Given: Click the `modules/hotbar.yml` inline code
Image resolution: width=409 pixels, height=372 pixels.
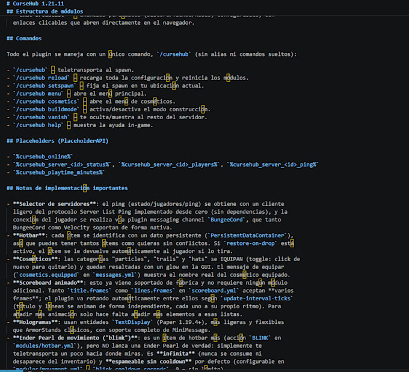Looking at the screenshot, I should coord(45,346).
